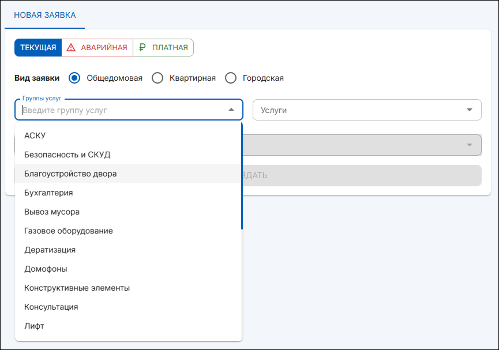Select the Общедомовая radio button

point(74,78)
